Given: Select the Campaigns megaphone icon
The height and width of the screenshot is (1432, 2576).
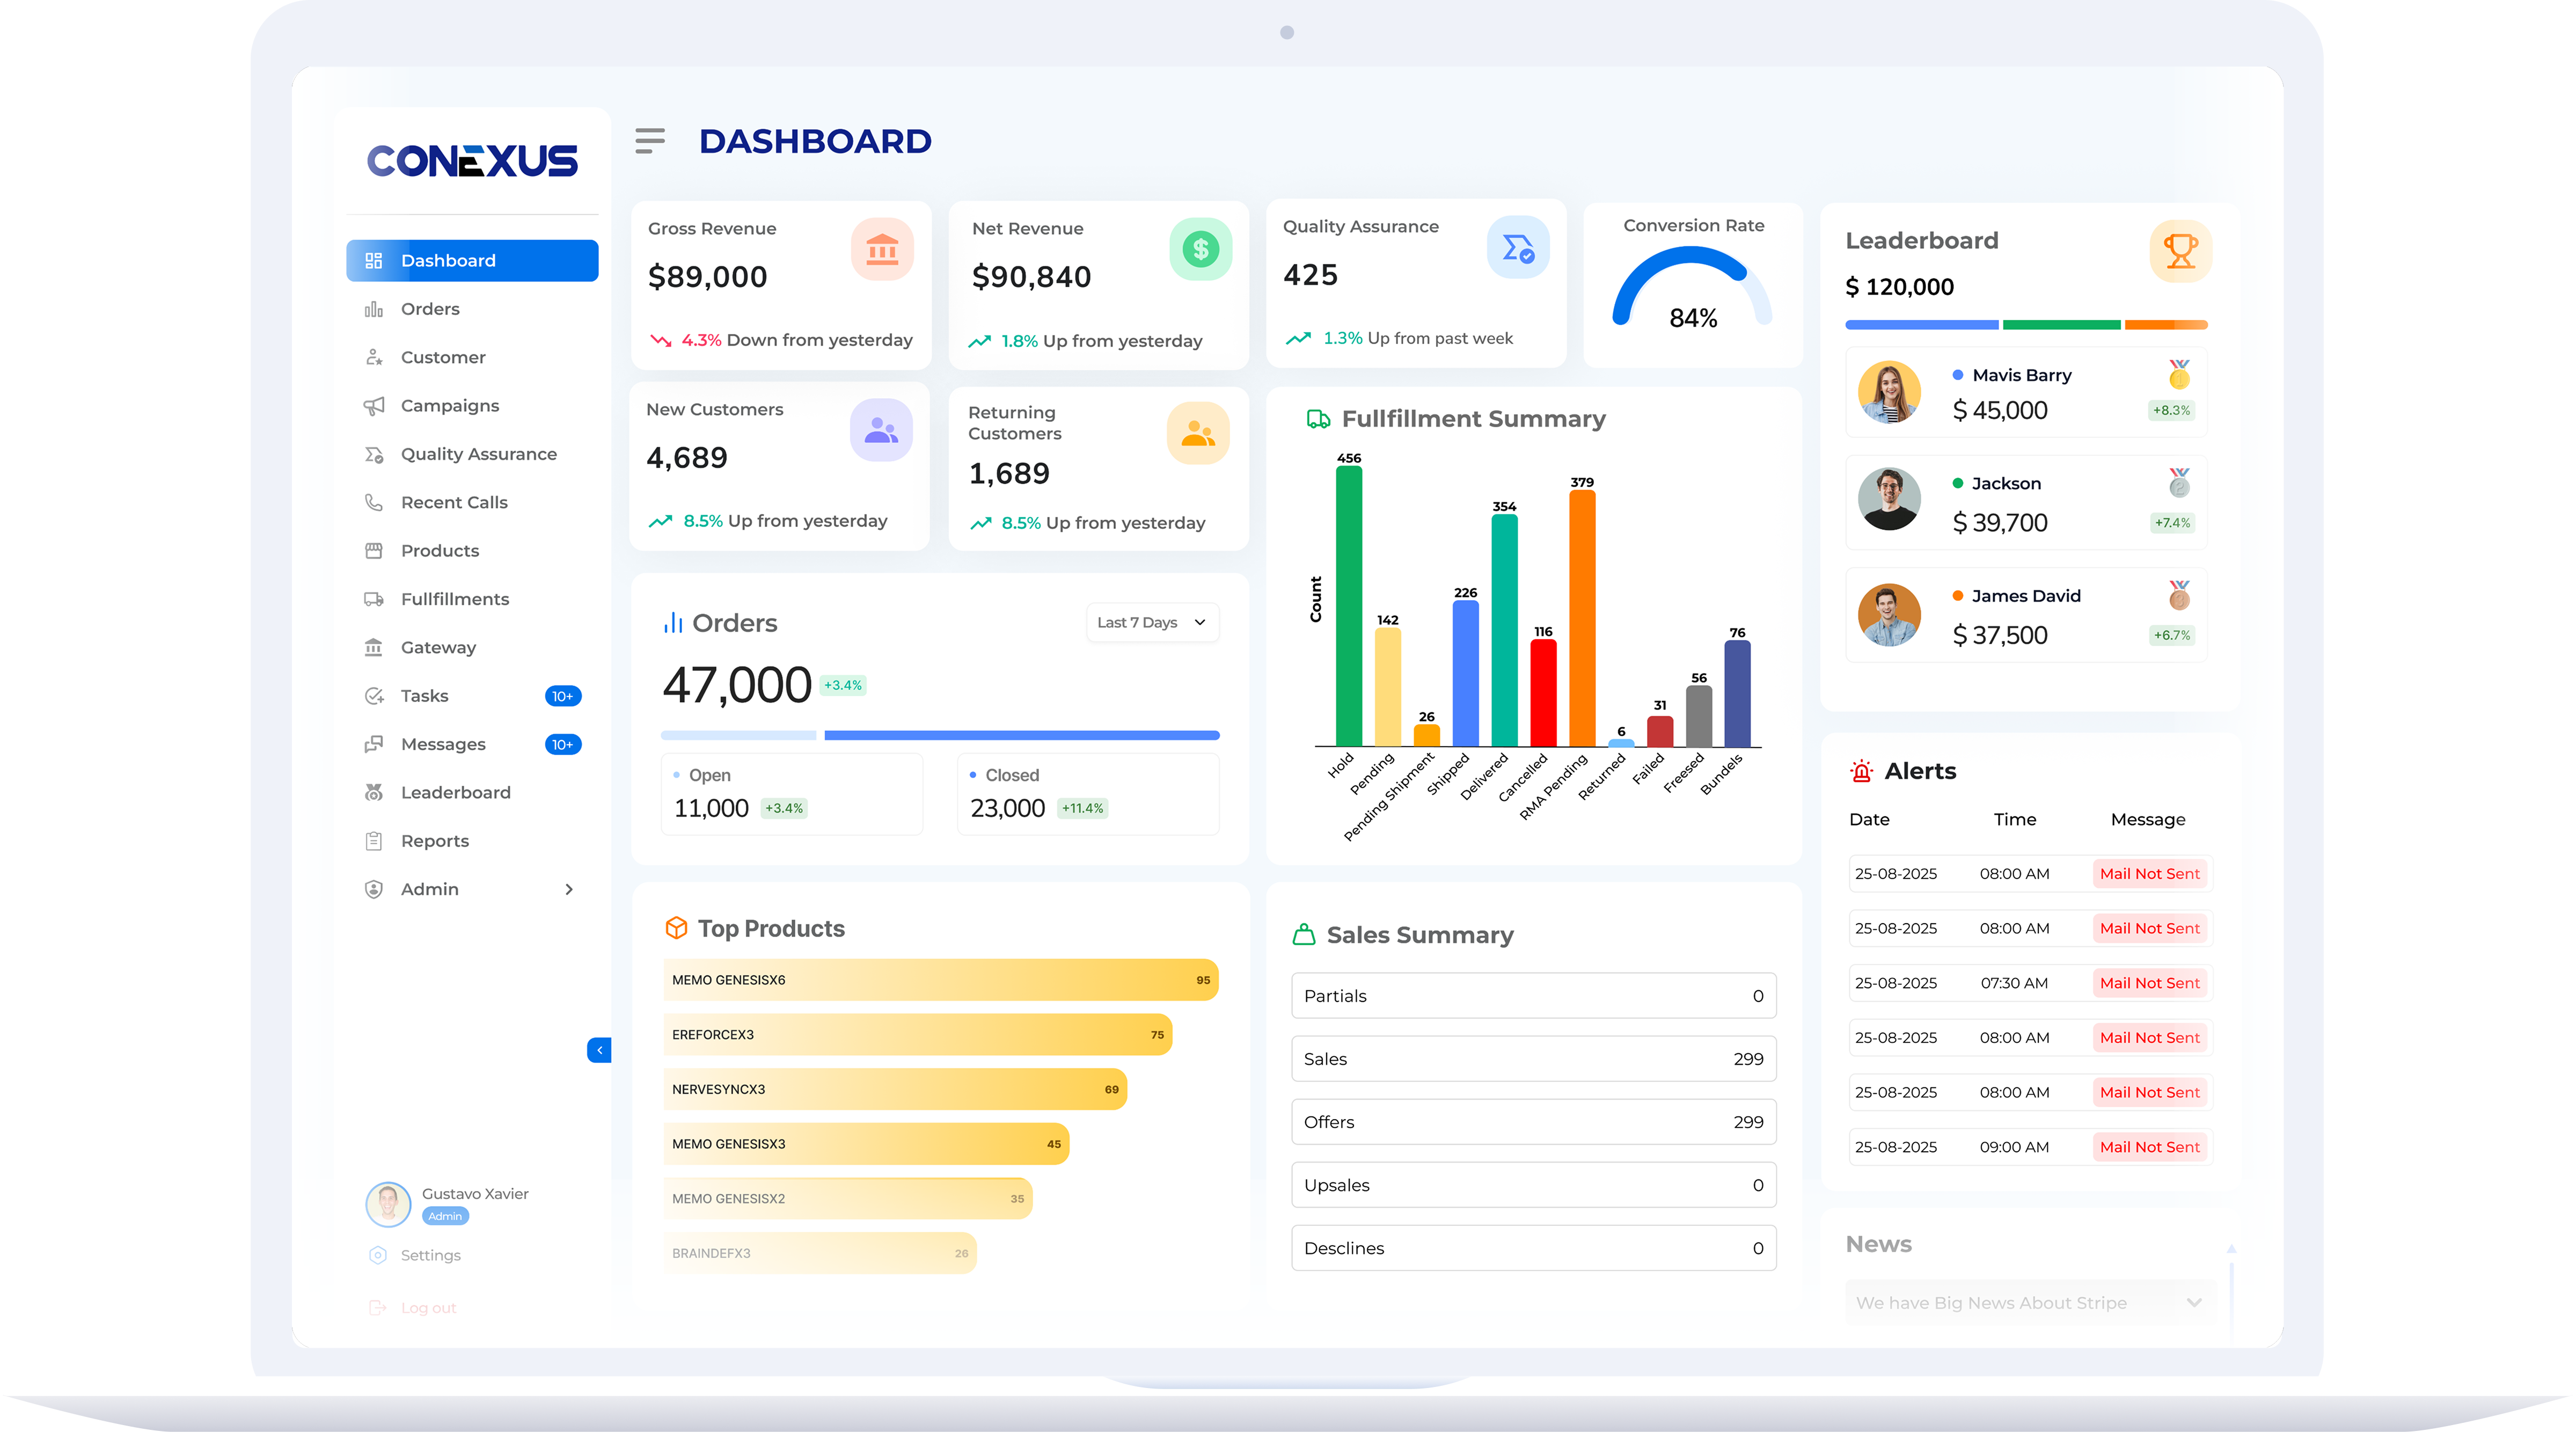Looking at the screenshot, I should click(x=374, y=405).
